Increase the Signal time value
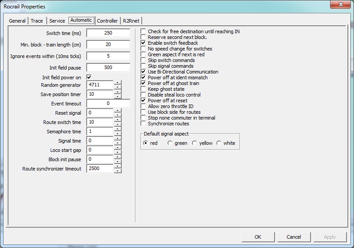 point(118,139)
